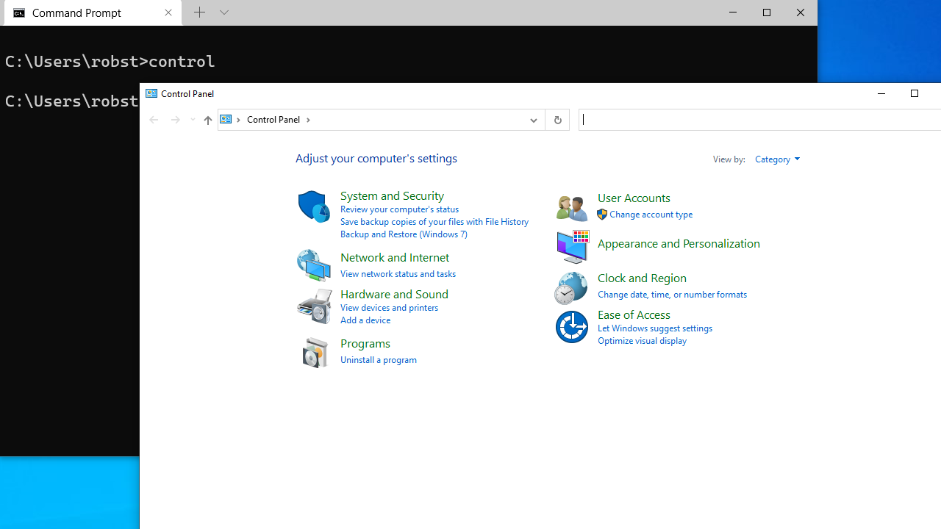Open the View by Category dropdown

(x=777, y=159)
